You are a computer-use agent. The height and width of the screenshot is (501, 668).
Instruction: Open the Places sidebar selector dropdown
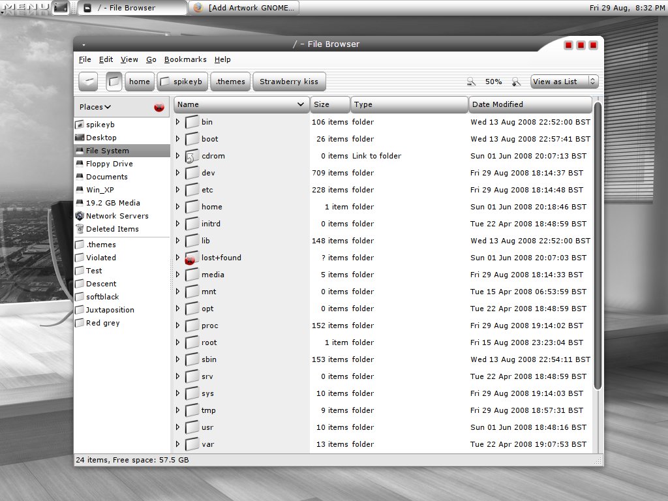[95, 107]
